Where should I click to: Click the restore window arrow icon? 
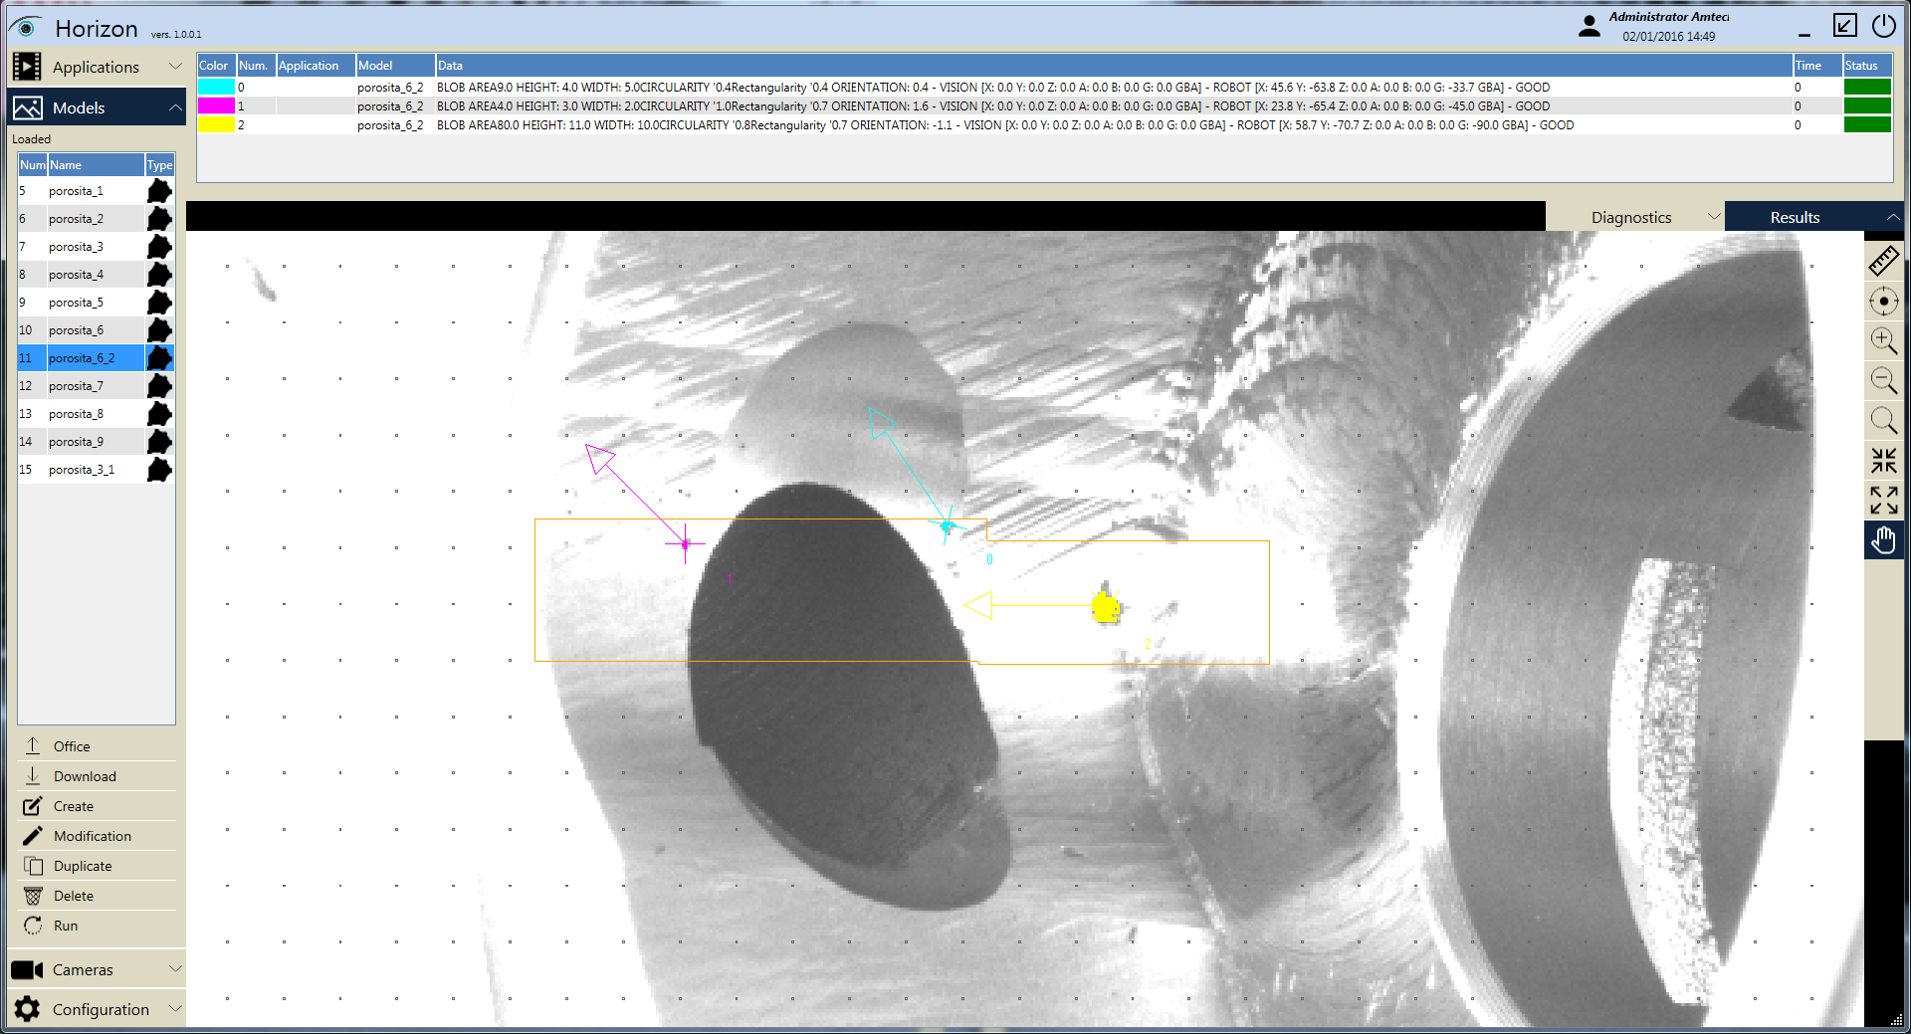1844,26
